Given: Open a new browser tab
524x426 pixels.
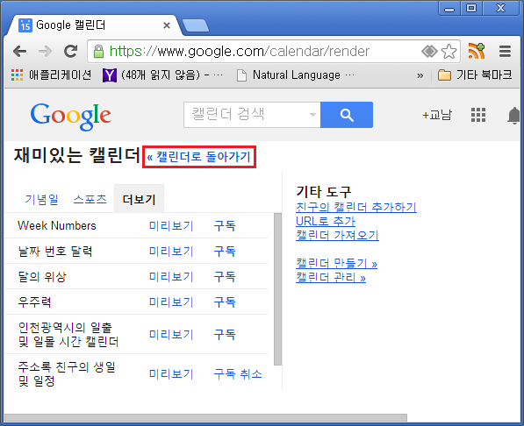Looking at the screenshot, I should pos(196,25).
